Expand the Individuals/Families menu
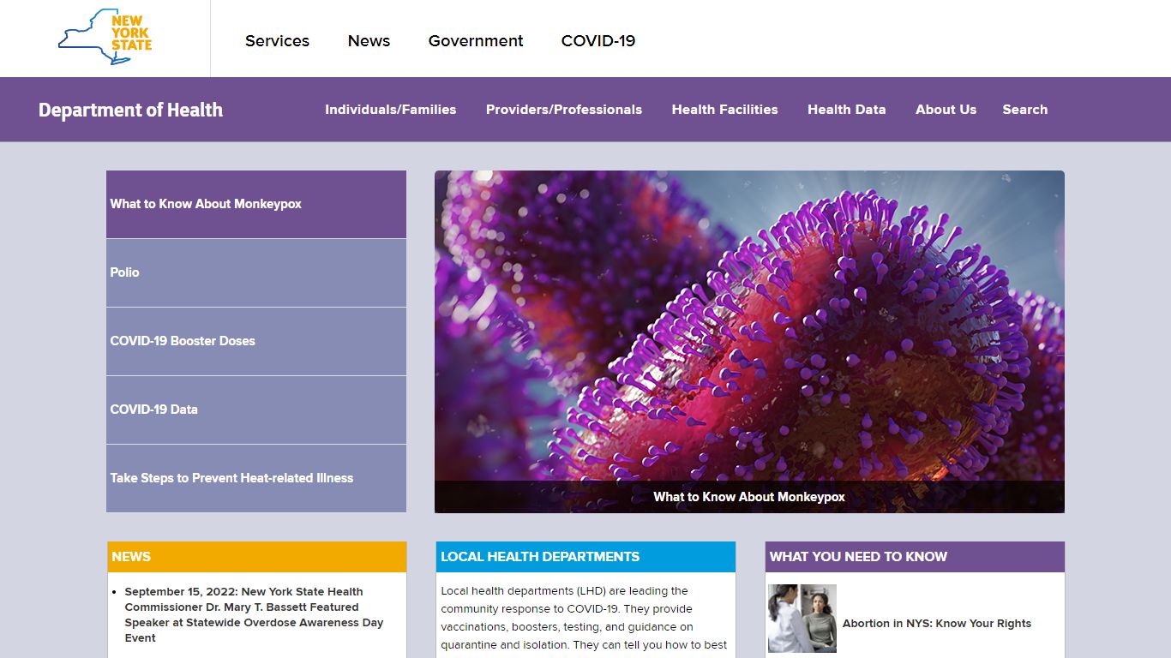This screenshot has height=658, width=1171. [x=390, y=110]
